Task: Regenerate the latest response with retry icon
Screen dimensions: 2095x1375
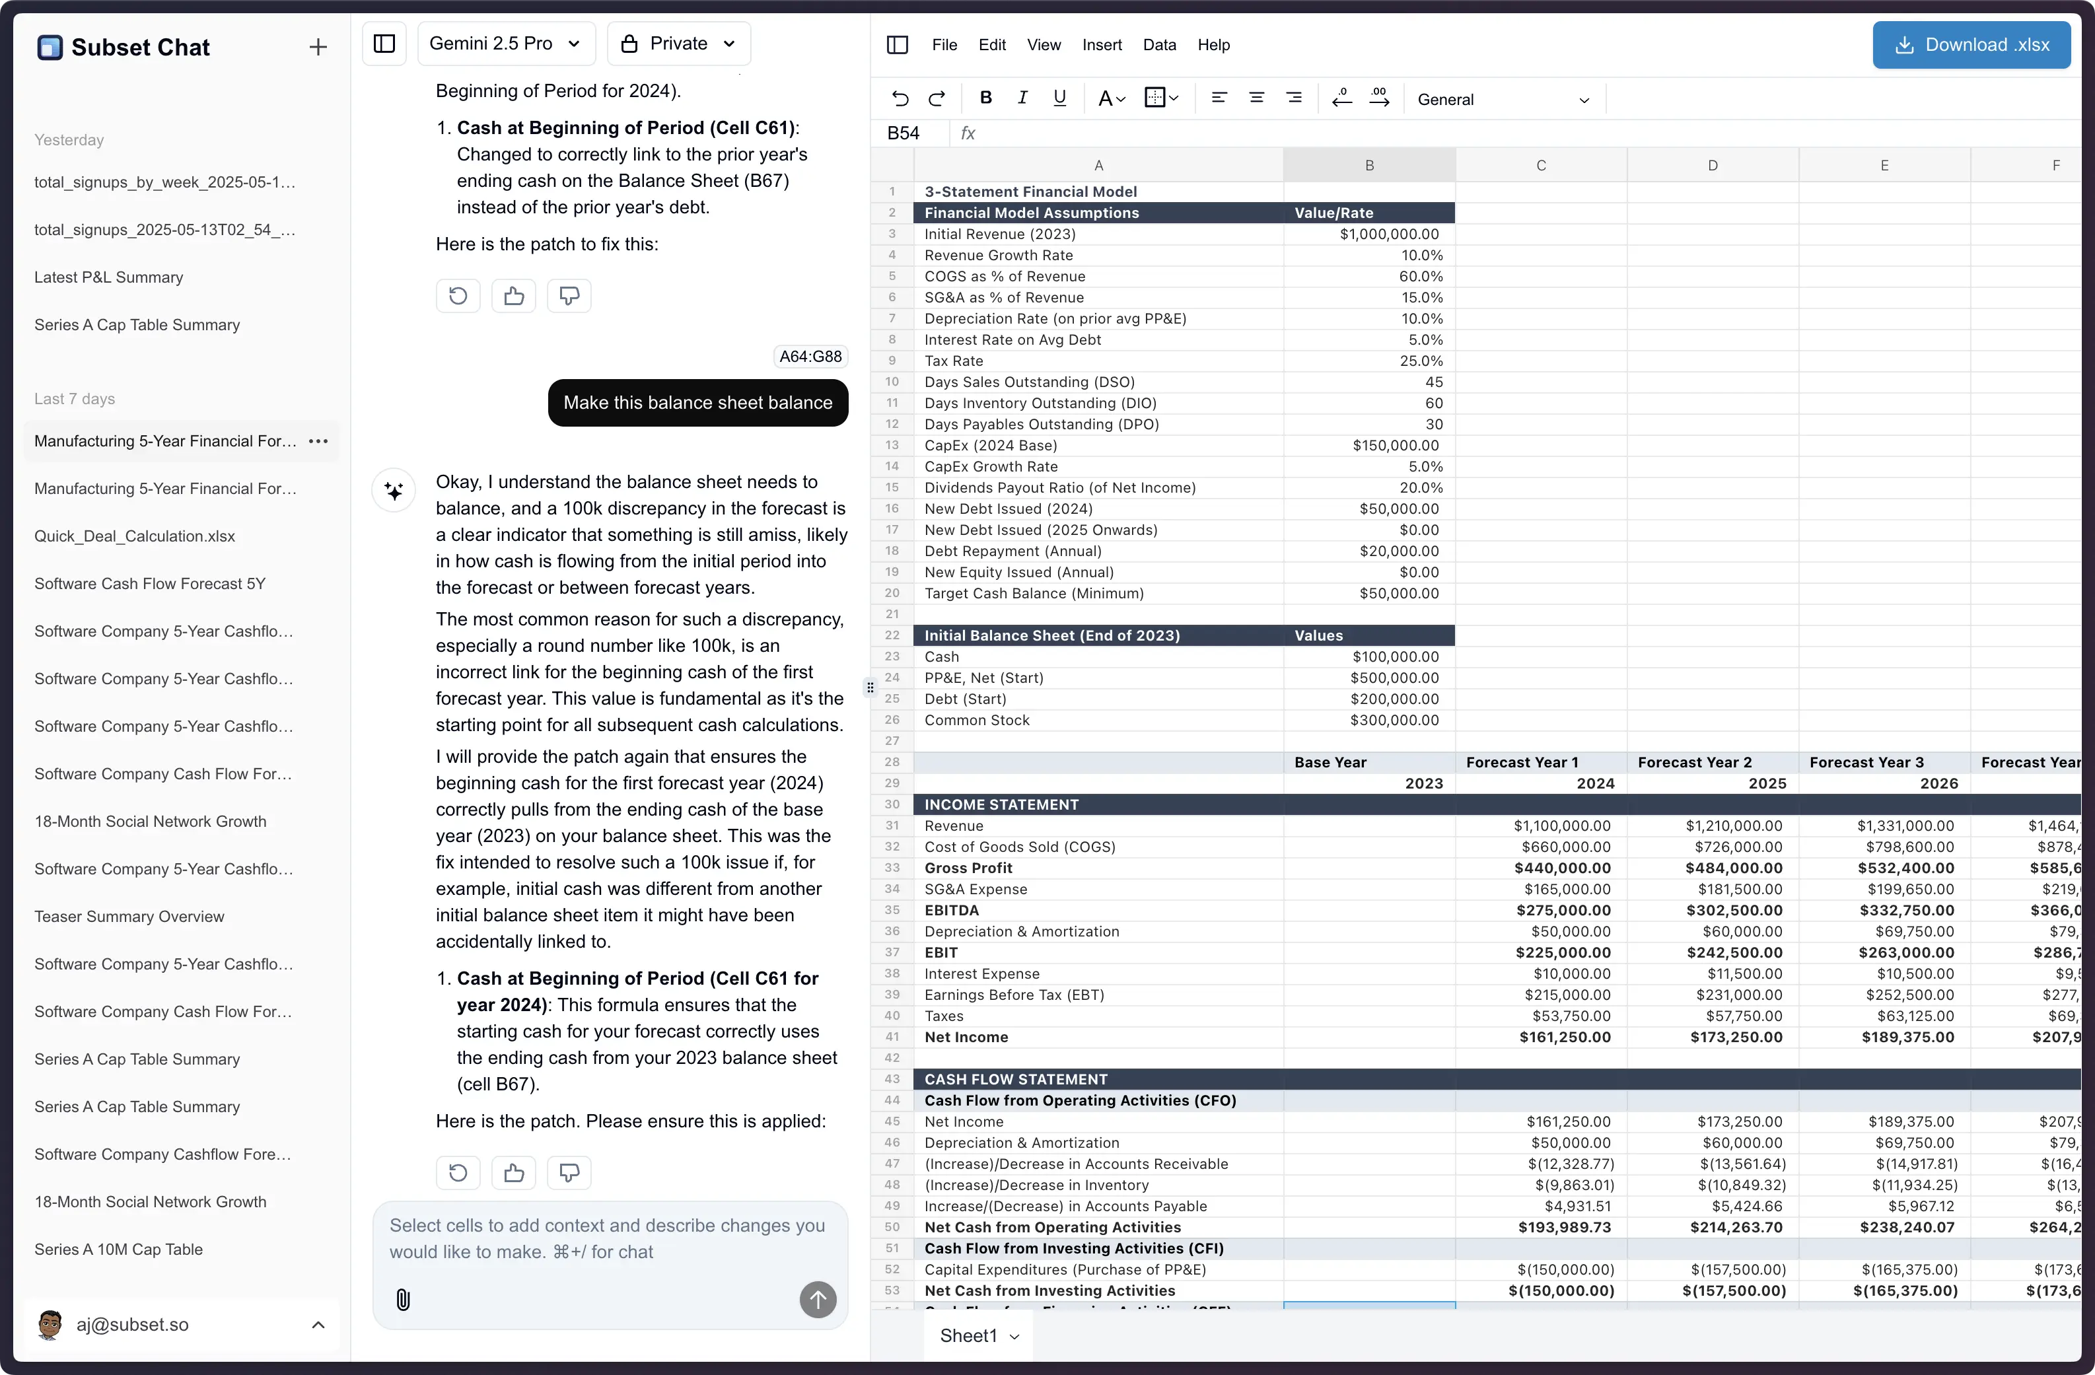Action: pyautogui.click(x=458, y=1172)
